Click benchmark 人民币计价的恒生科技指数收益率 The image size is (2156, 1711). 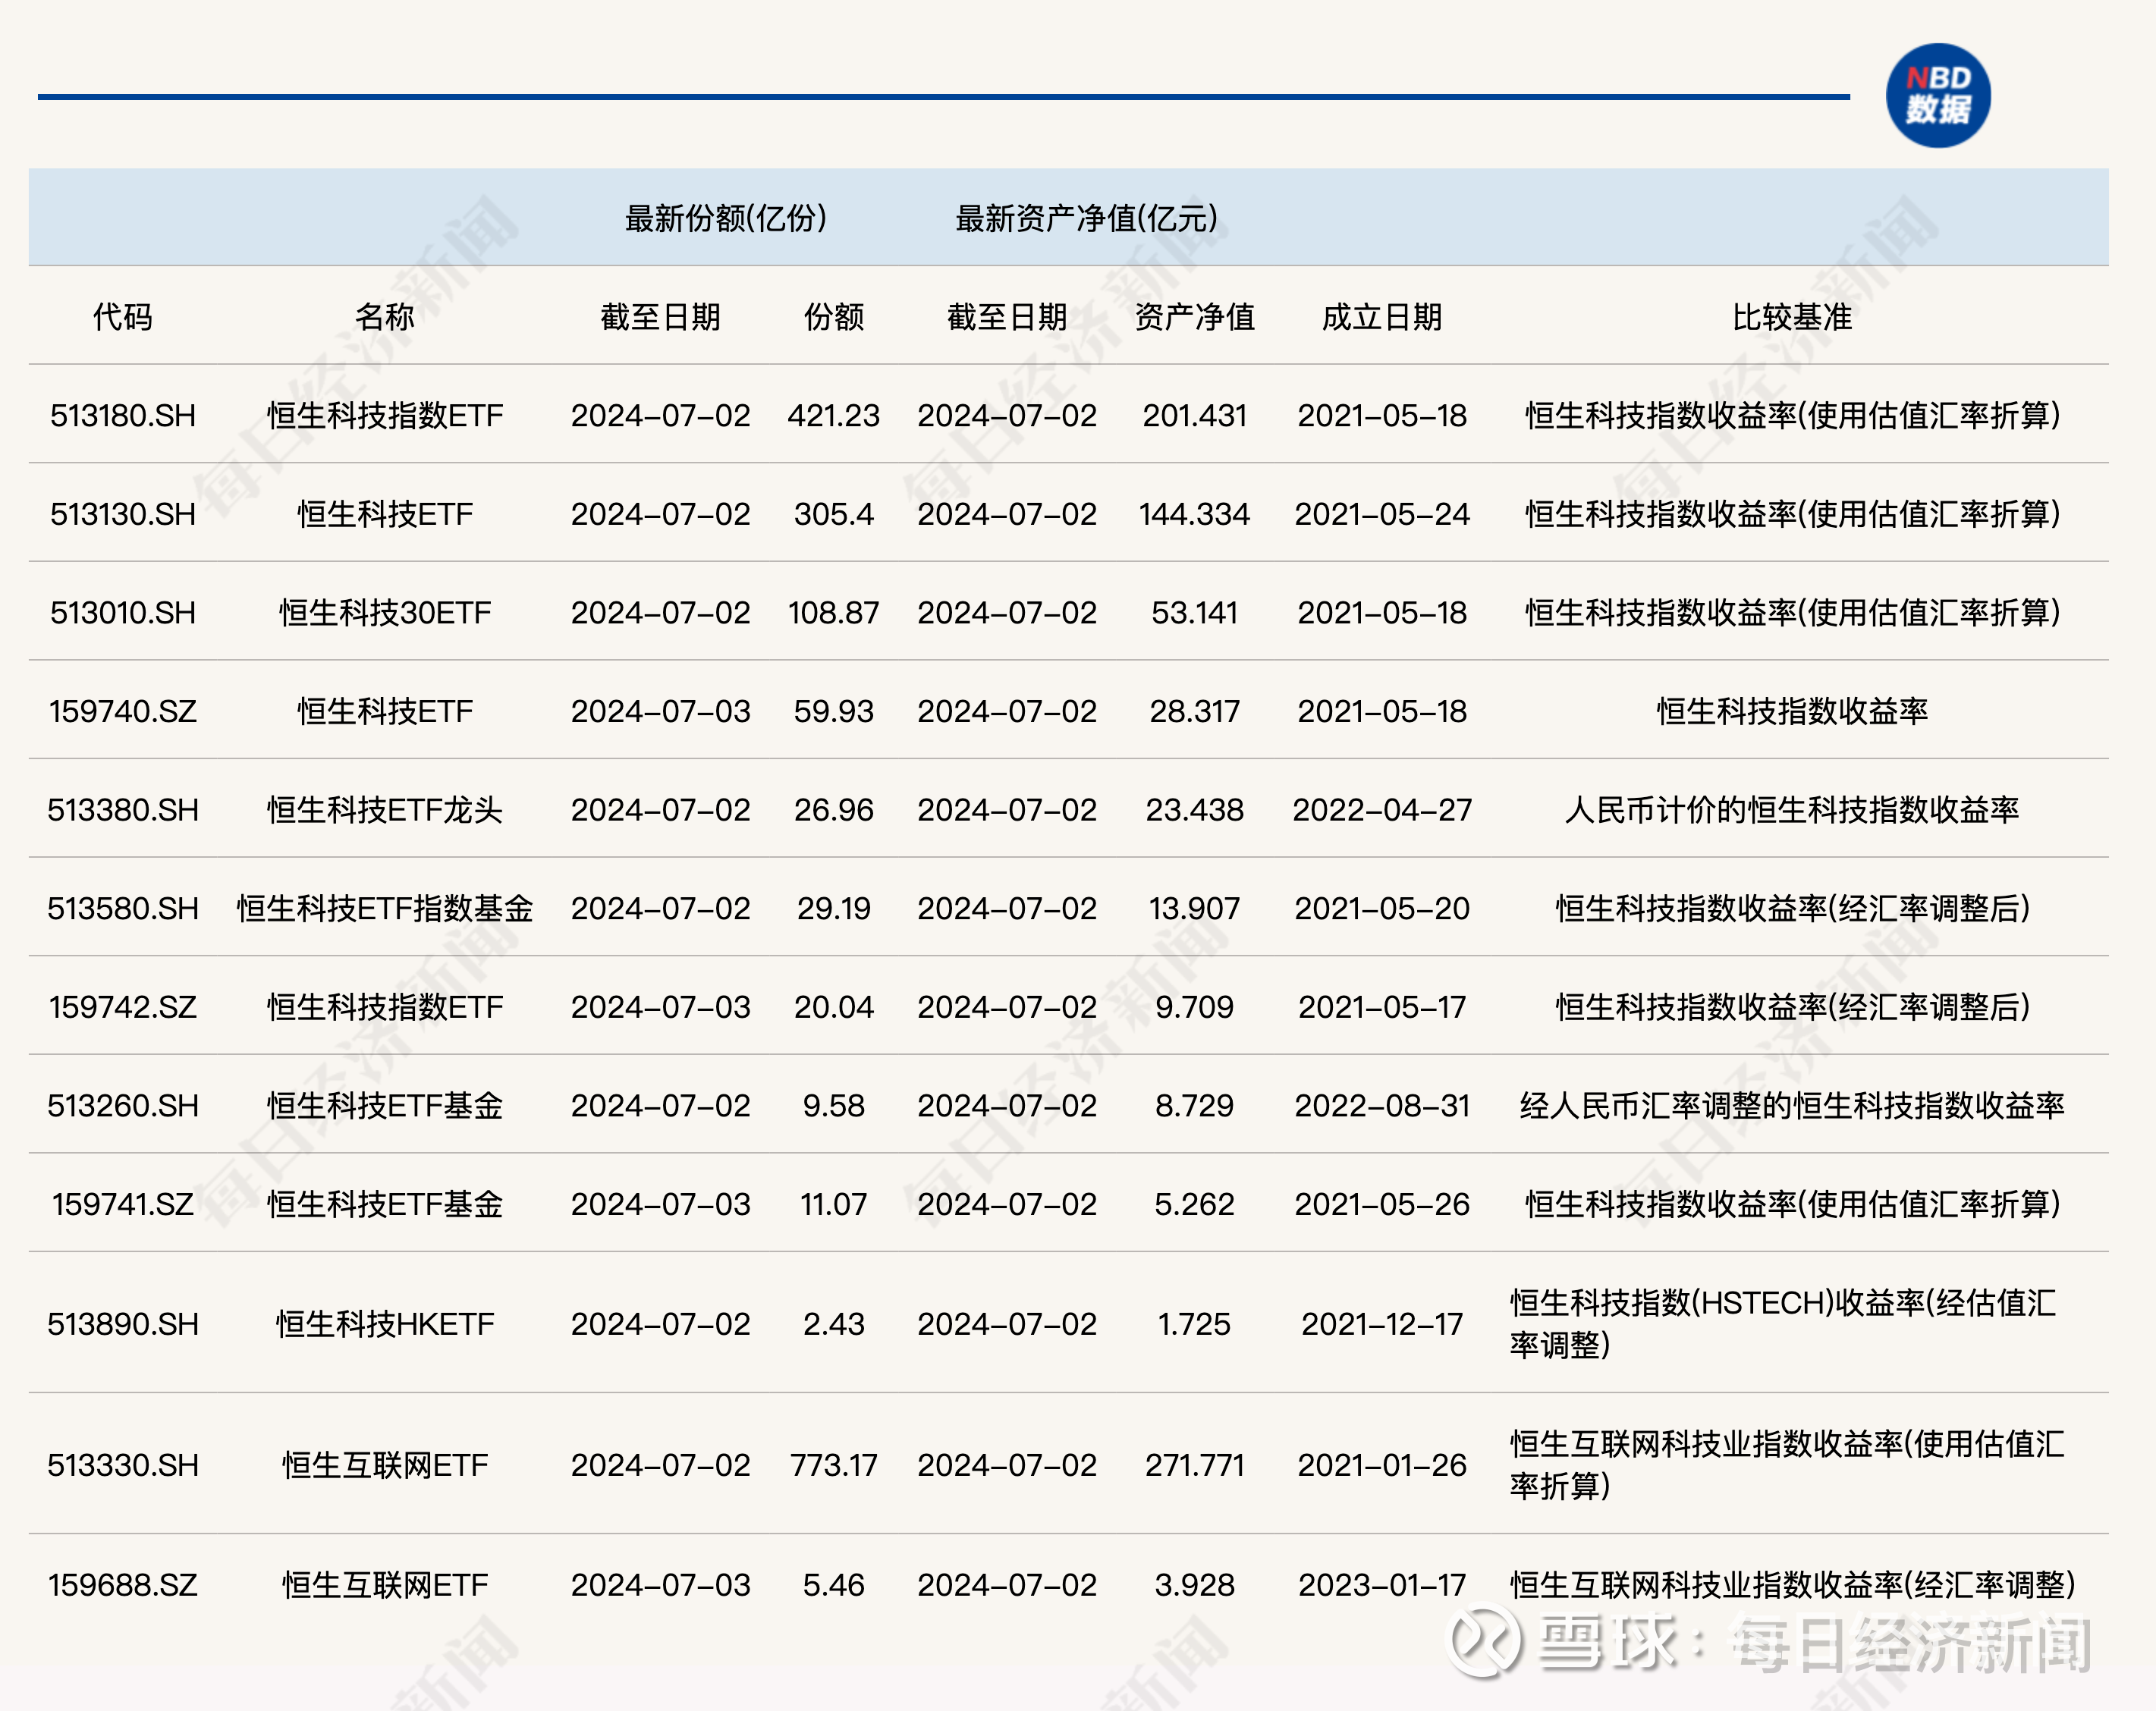tap(1792, 810)
